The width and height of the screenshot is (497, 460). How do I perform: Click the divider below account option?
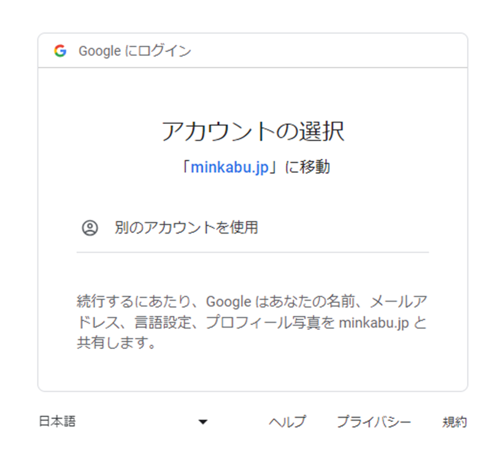point(253,253)
